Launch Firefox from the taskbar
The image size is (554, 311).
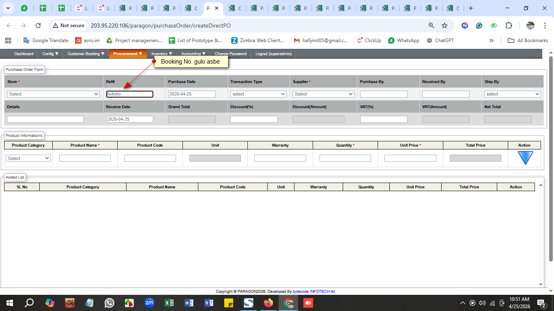pyautogui.click(x=268, y=303)
